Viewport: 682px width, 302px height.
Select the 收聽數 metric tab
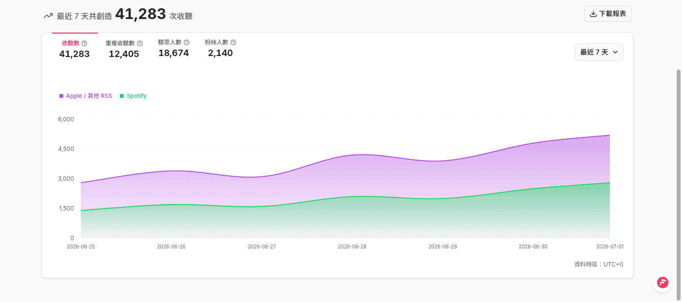pos(75,48)
